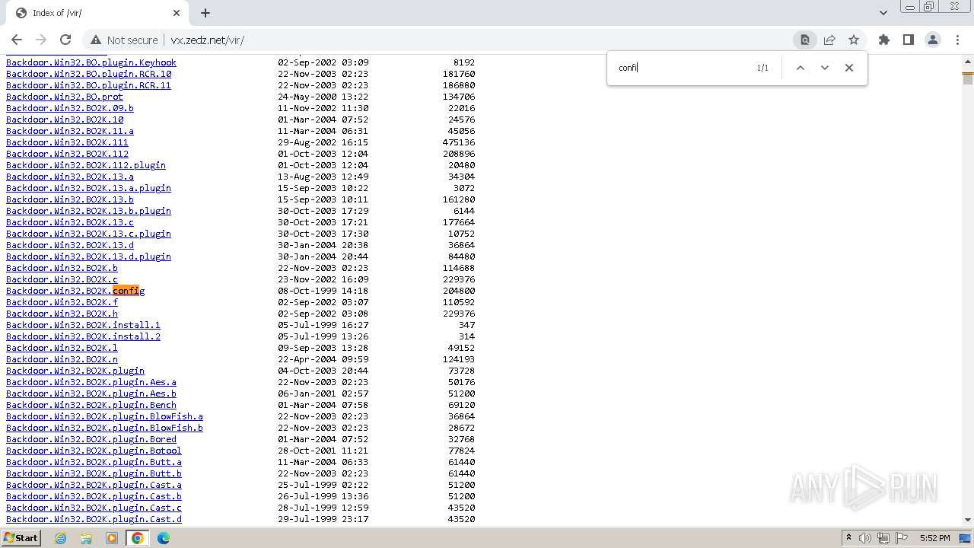Screen dimensions: 974x548
Task: Reload the current page
Action: click(x=65, y=40)
